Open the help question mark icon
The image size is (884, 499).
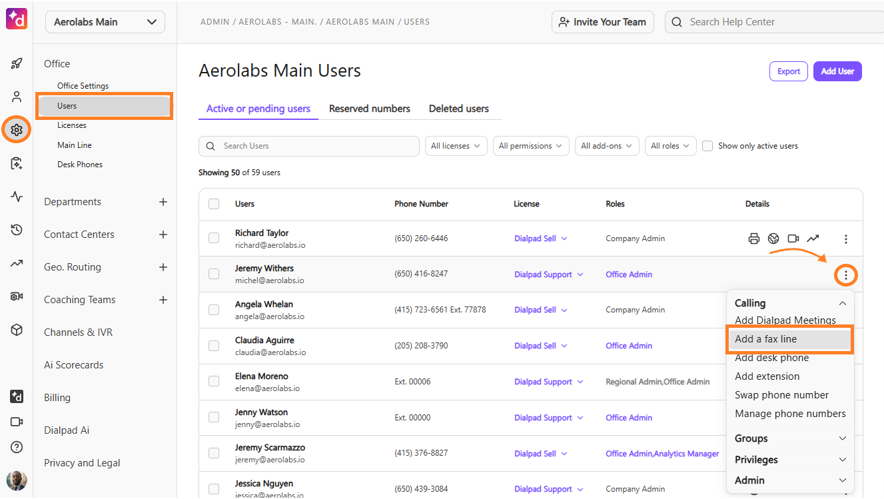point(17,447)
